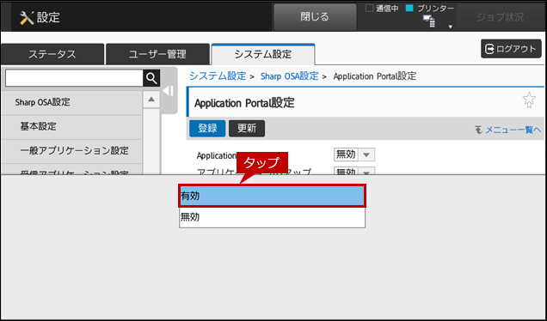Collapse the side menu panel arrow
Viewport: 547px width, 321px height.
[169, 91]
